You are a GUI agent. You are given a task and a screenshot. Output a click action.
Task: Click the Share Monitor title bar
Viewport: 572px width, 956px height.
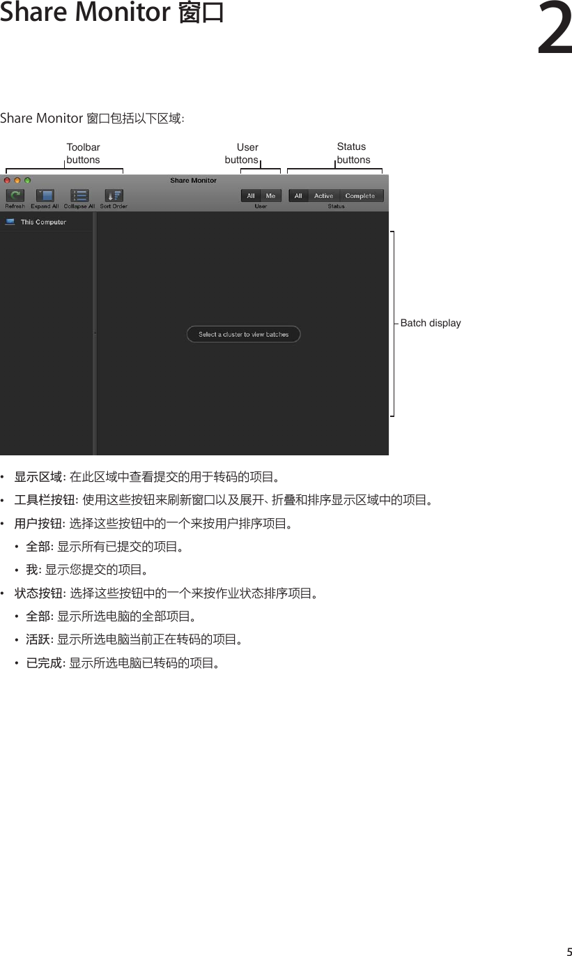(x=192, y=181)
